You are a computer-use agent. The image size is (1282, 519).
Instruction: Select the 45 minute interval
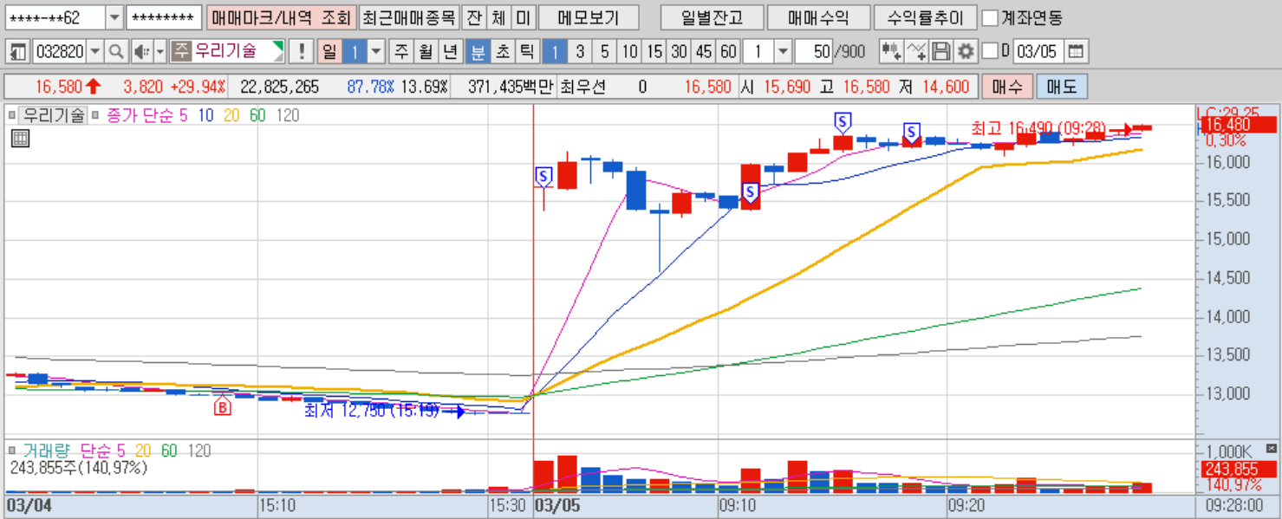[704, 52]
